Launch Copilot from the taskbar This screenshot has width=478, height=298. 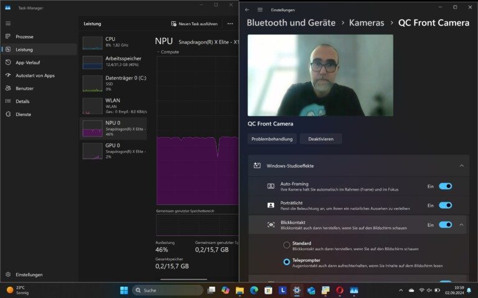coord(225,291)
